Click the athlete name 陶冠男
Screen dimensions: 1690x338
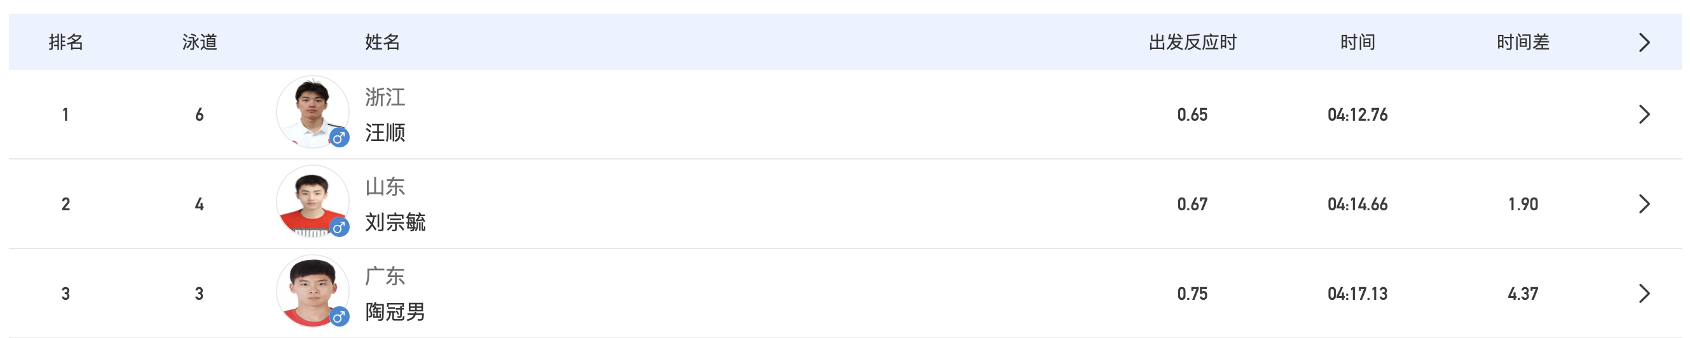click(x=395, y=312)
